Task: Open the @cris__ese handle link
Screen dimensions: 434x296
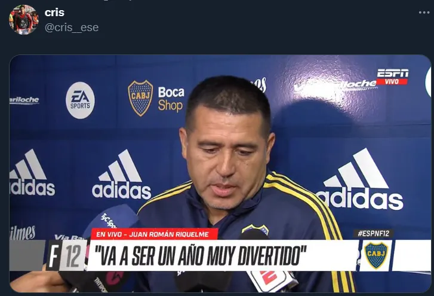Action: (x=72, y=28)
